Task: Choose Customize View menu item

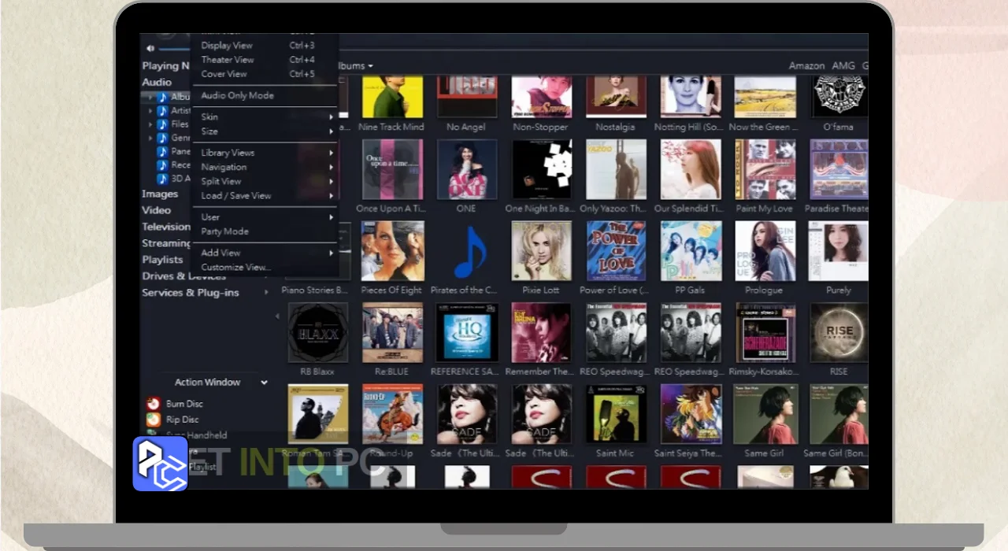Action: 235,268
